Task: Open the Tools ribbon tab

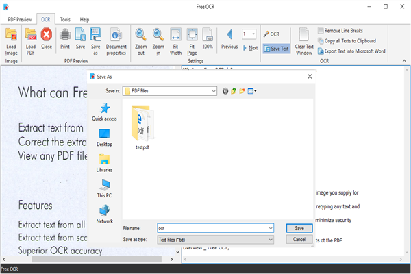Action: click(x=64, y=20)
